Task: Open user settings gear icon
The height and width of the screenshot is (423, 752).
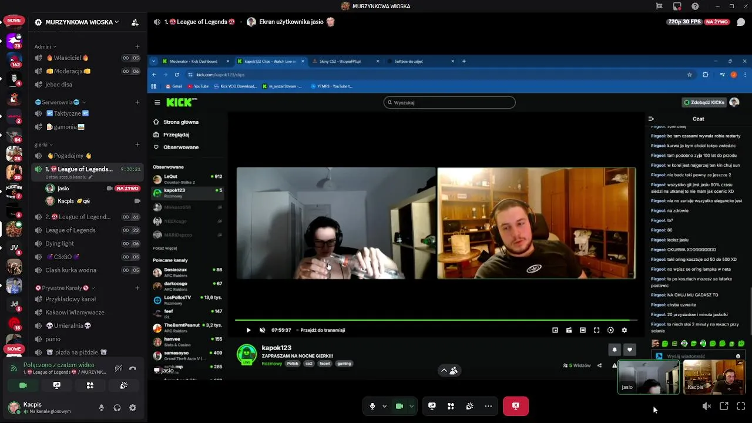Action: (133, 408)
